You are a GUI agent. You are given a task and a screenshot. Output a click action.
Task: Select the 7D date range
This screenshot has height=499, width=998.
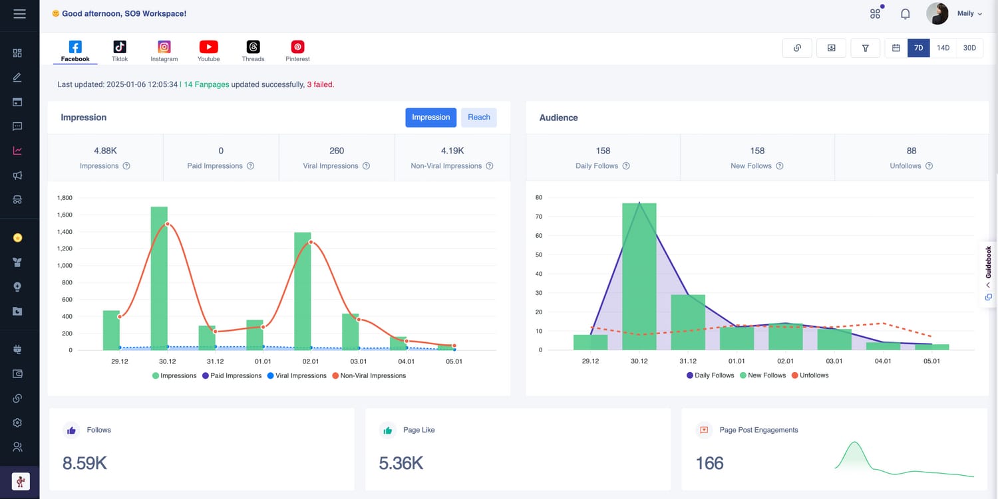919,48
